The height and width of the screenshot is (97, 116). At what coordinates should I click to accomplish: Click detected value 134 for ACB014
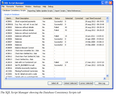click(66, 62)
